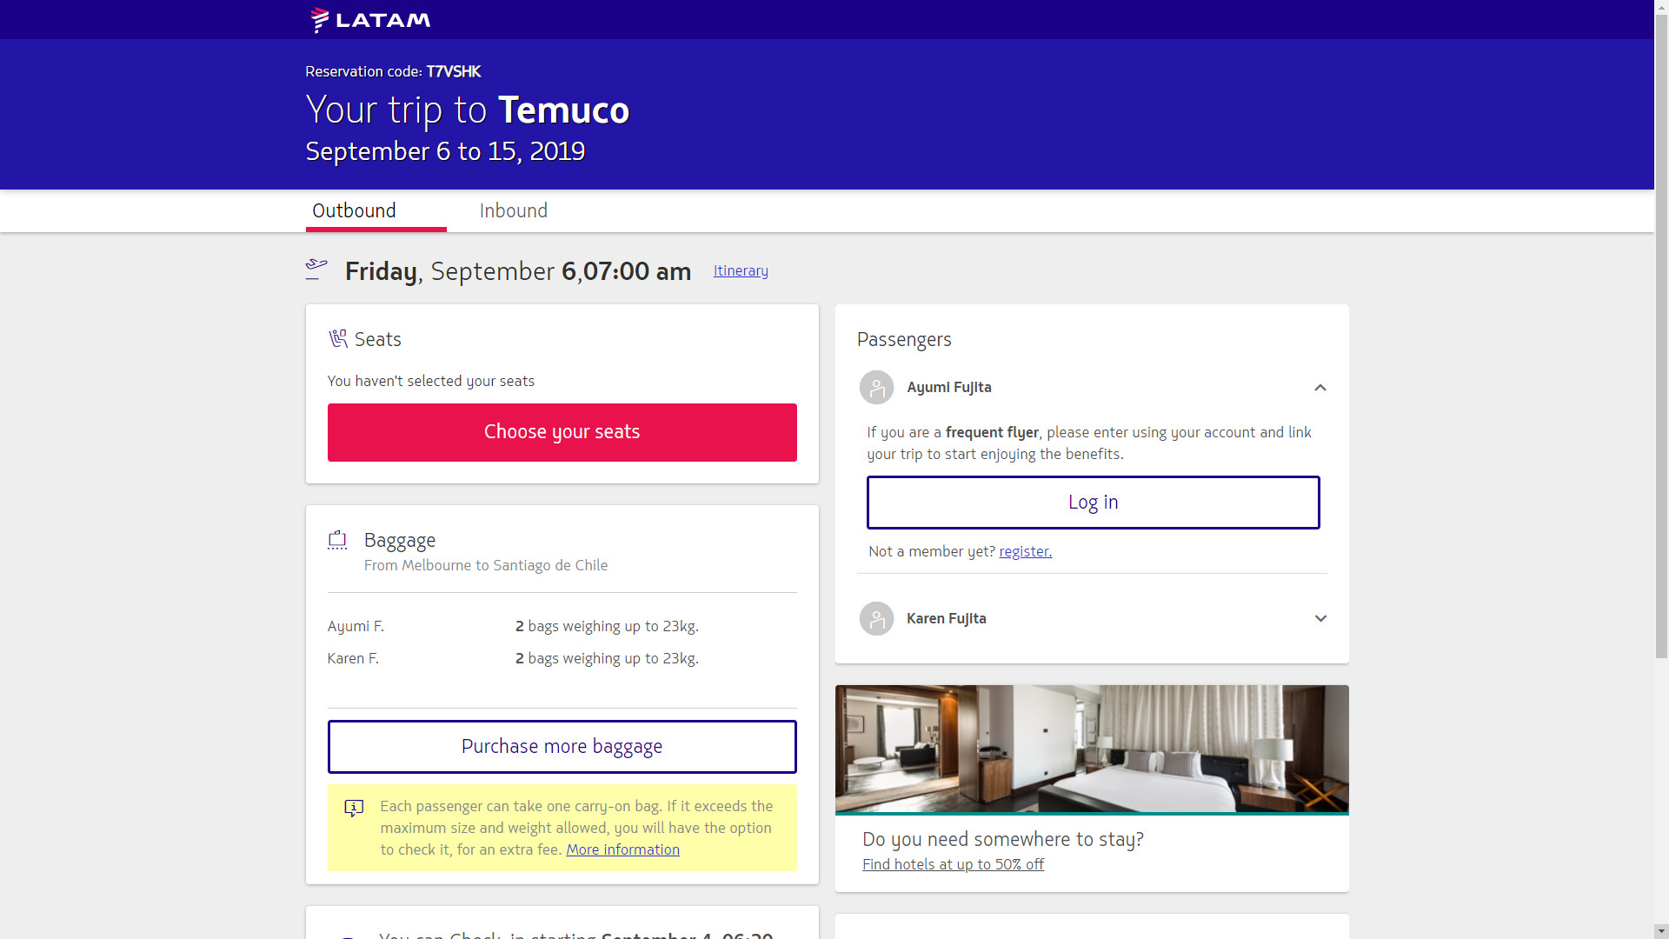Click the LATAM logo in the header

(x=370, y=19)
